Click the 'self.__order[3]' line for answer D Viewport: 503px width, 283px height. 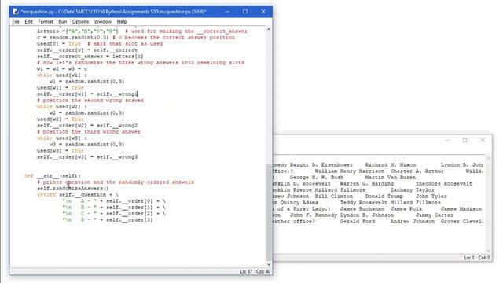(x=108, y=220)
